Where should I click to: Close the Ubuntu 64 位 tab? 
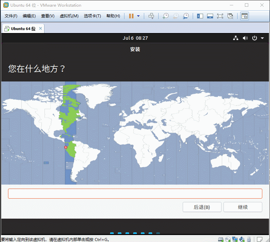40,29
